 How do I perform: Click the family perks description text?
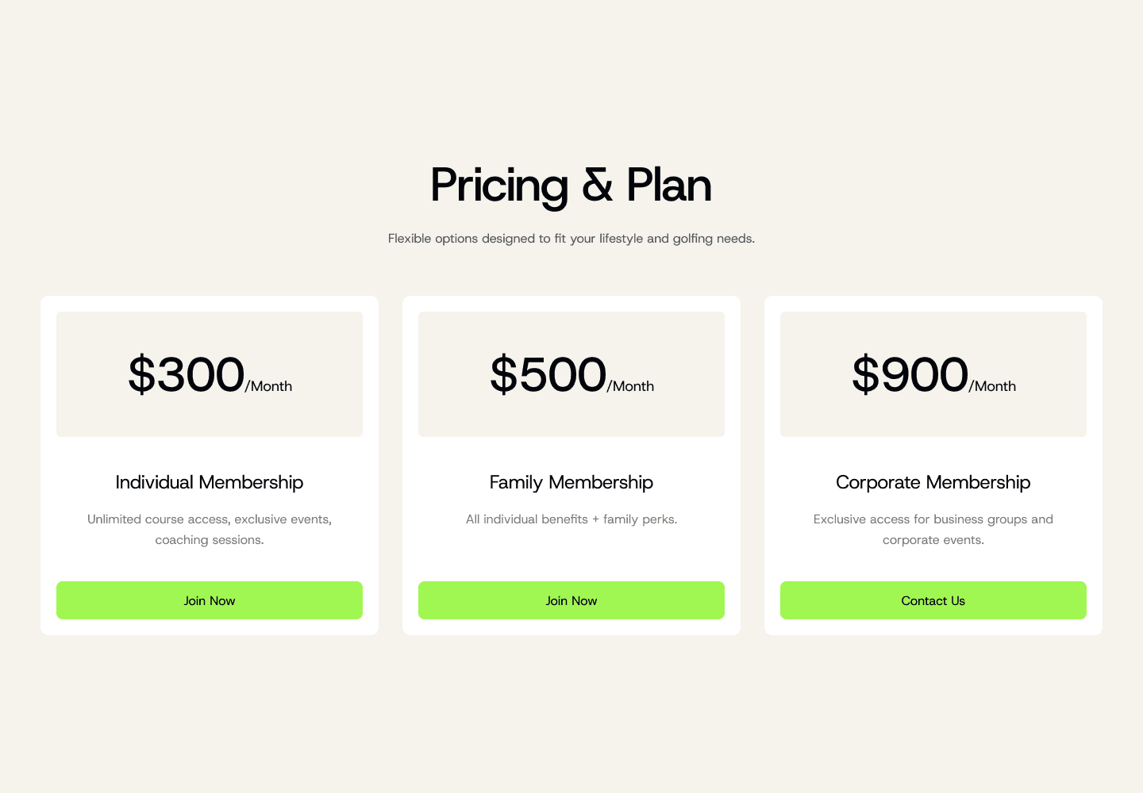(x=571, y=519)
